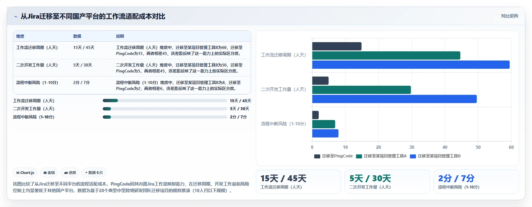Click the PingCode bar for 工作流迁移周期
Viewport: 532px width, 207px height.
pyautogui.click(x=337, y=46)
